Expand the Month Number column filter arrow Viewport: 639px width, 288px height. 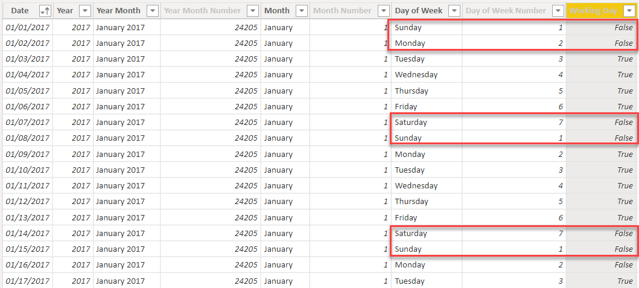383,11
